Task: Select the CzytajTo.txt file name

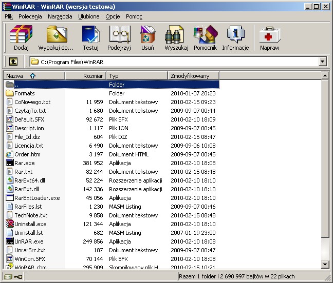Action: point(30,111)
